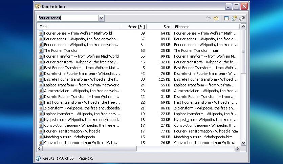Sort results by Size column

(x=159, y=27)
